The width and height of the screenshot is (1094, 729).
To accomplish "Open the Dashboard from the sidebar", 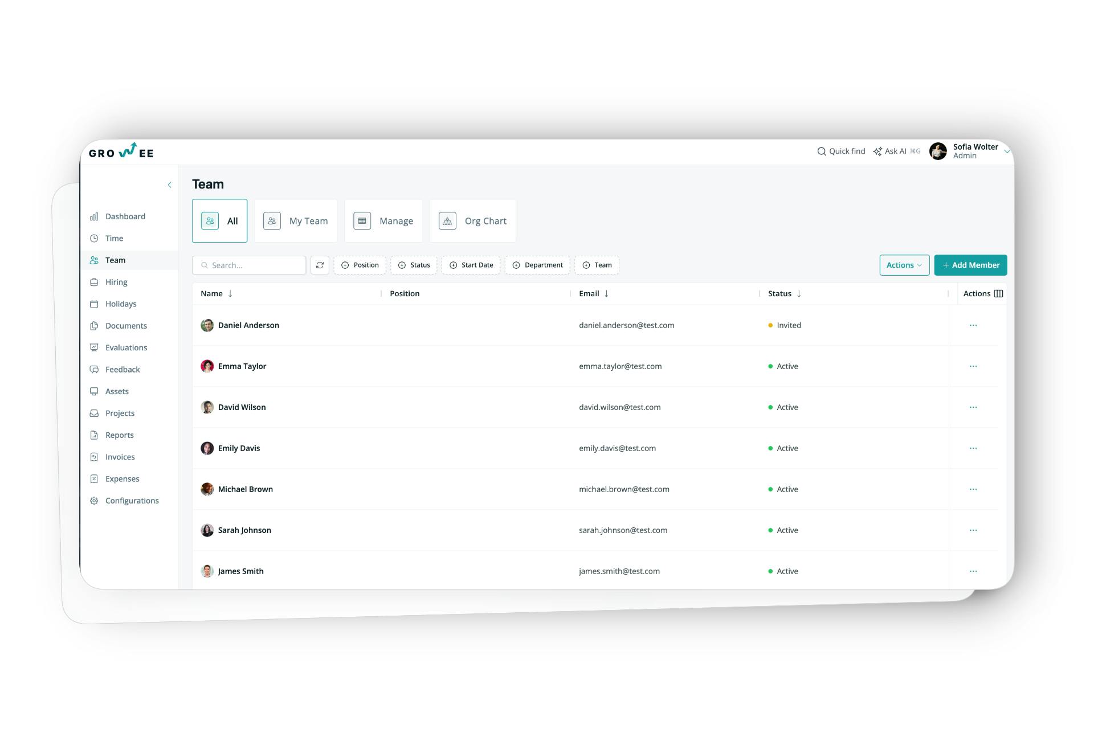I will point(125,216).
